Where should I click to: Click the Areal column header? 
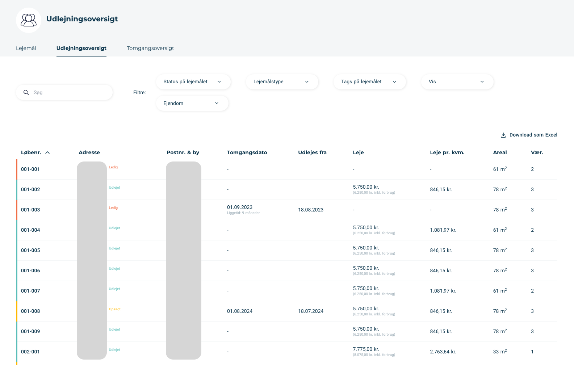[500, 152]
